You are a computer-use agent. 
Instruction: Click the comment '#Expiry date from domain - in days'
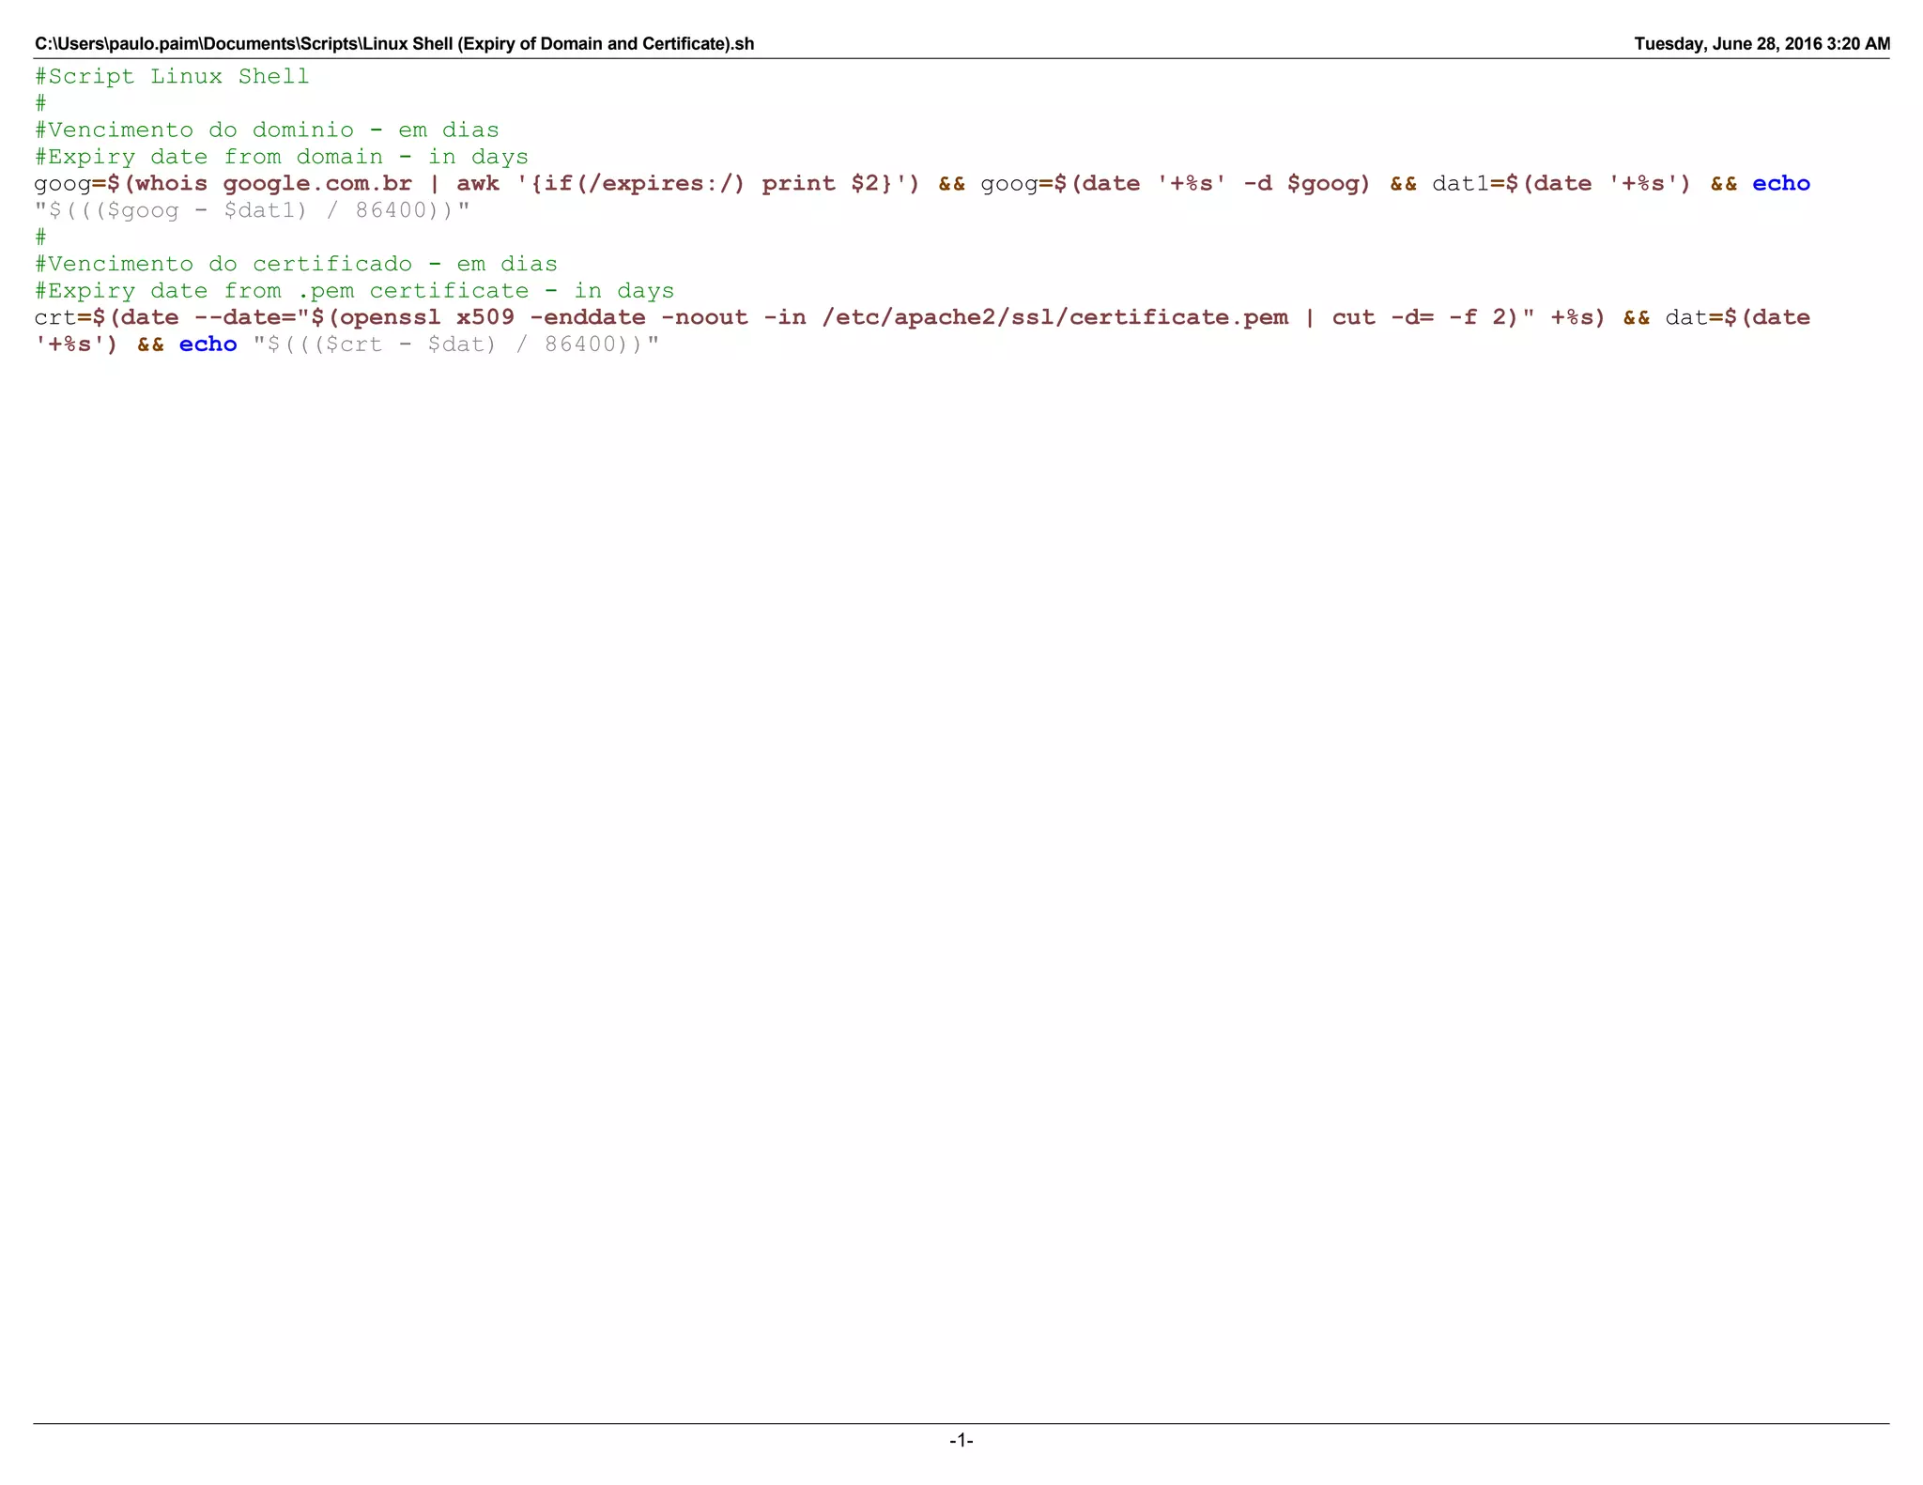pos(282,157)
